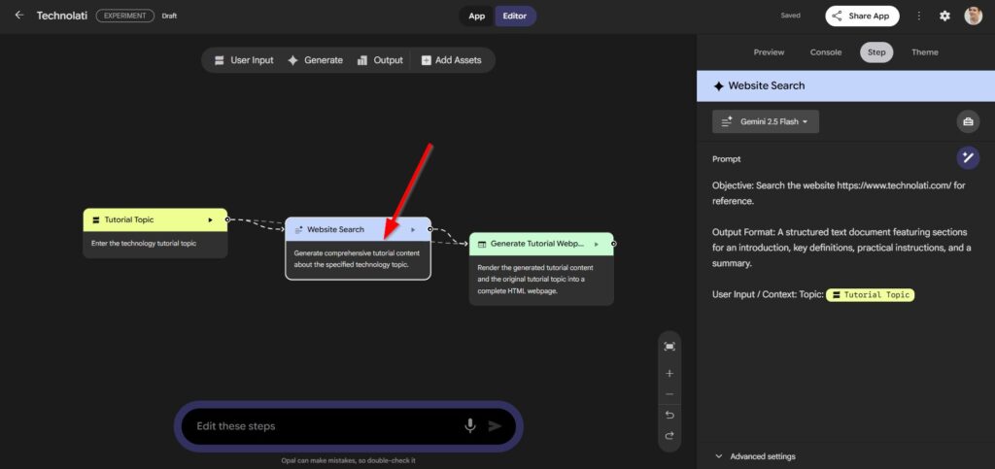Viewport: 995px width, 469px height.
Task: Switch to App mode
Action: [x=476, y=16]
